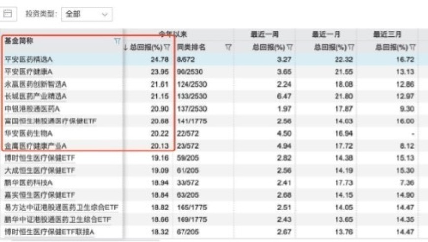Open fund 长城医药产业精选A
Viewport: 428px width, 242px height.
tap(36, 96)
